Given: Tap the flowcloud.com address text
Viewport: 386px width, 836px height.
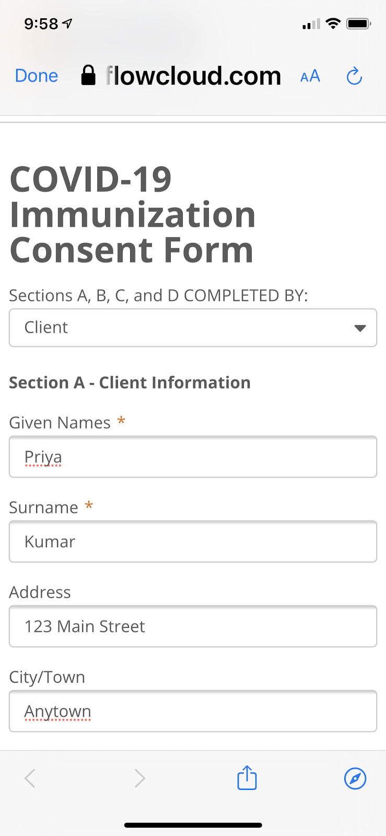Looking at the screenshot, I should pyautogui.click(x=193, y=76).
